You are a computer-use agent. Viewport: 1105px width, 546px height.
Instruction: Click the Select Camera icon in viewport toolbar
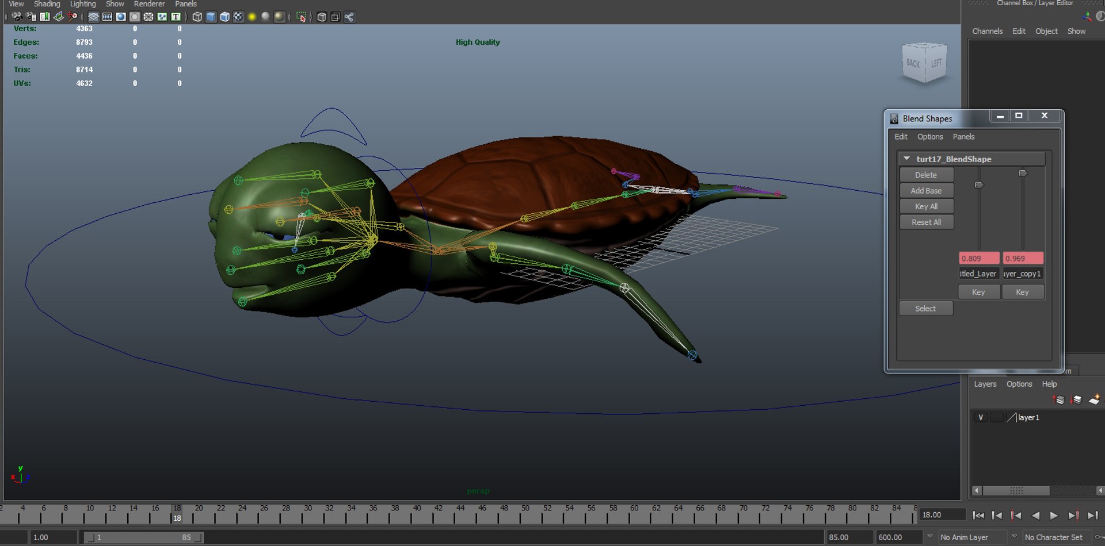point(17,17)
